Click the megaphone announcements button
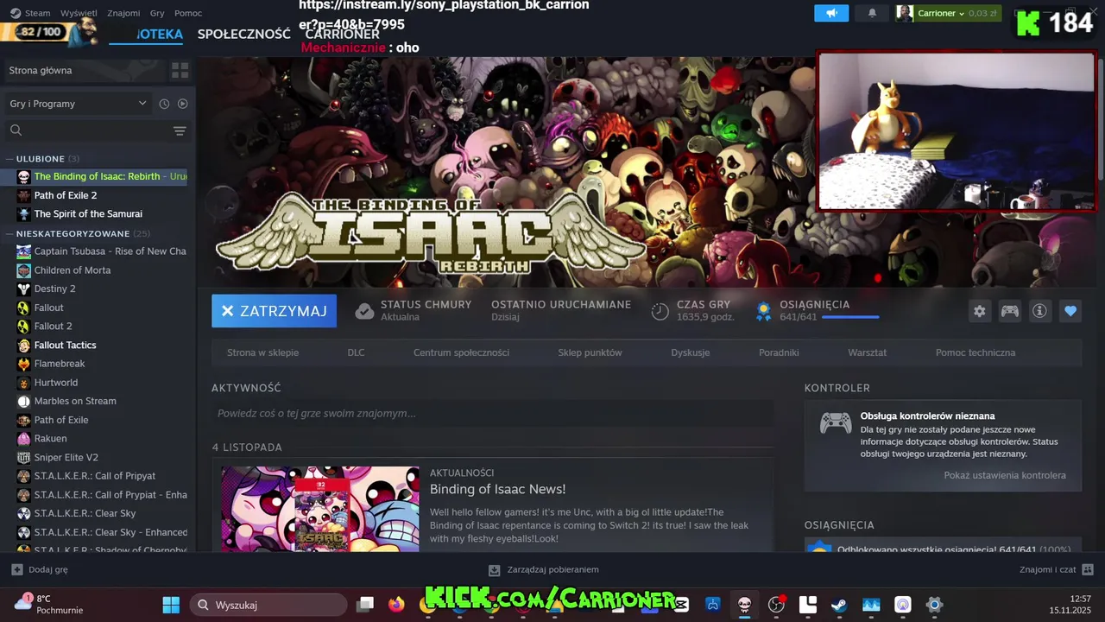 831,13
